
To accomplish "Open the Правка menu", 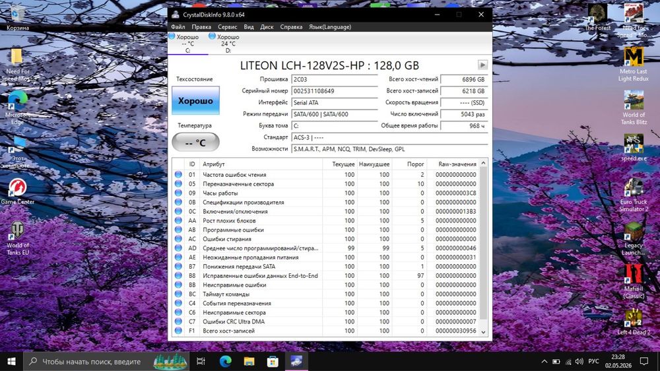I will point(201,27).
